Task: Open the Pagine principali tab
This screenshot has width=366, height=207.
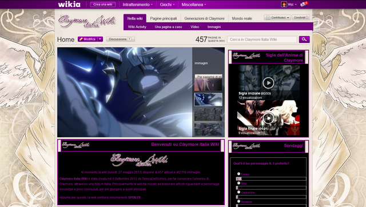Action: click(164, 18)
